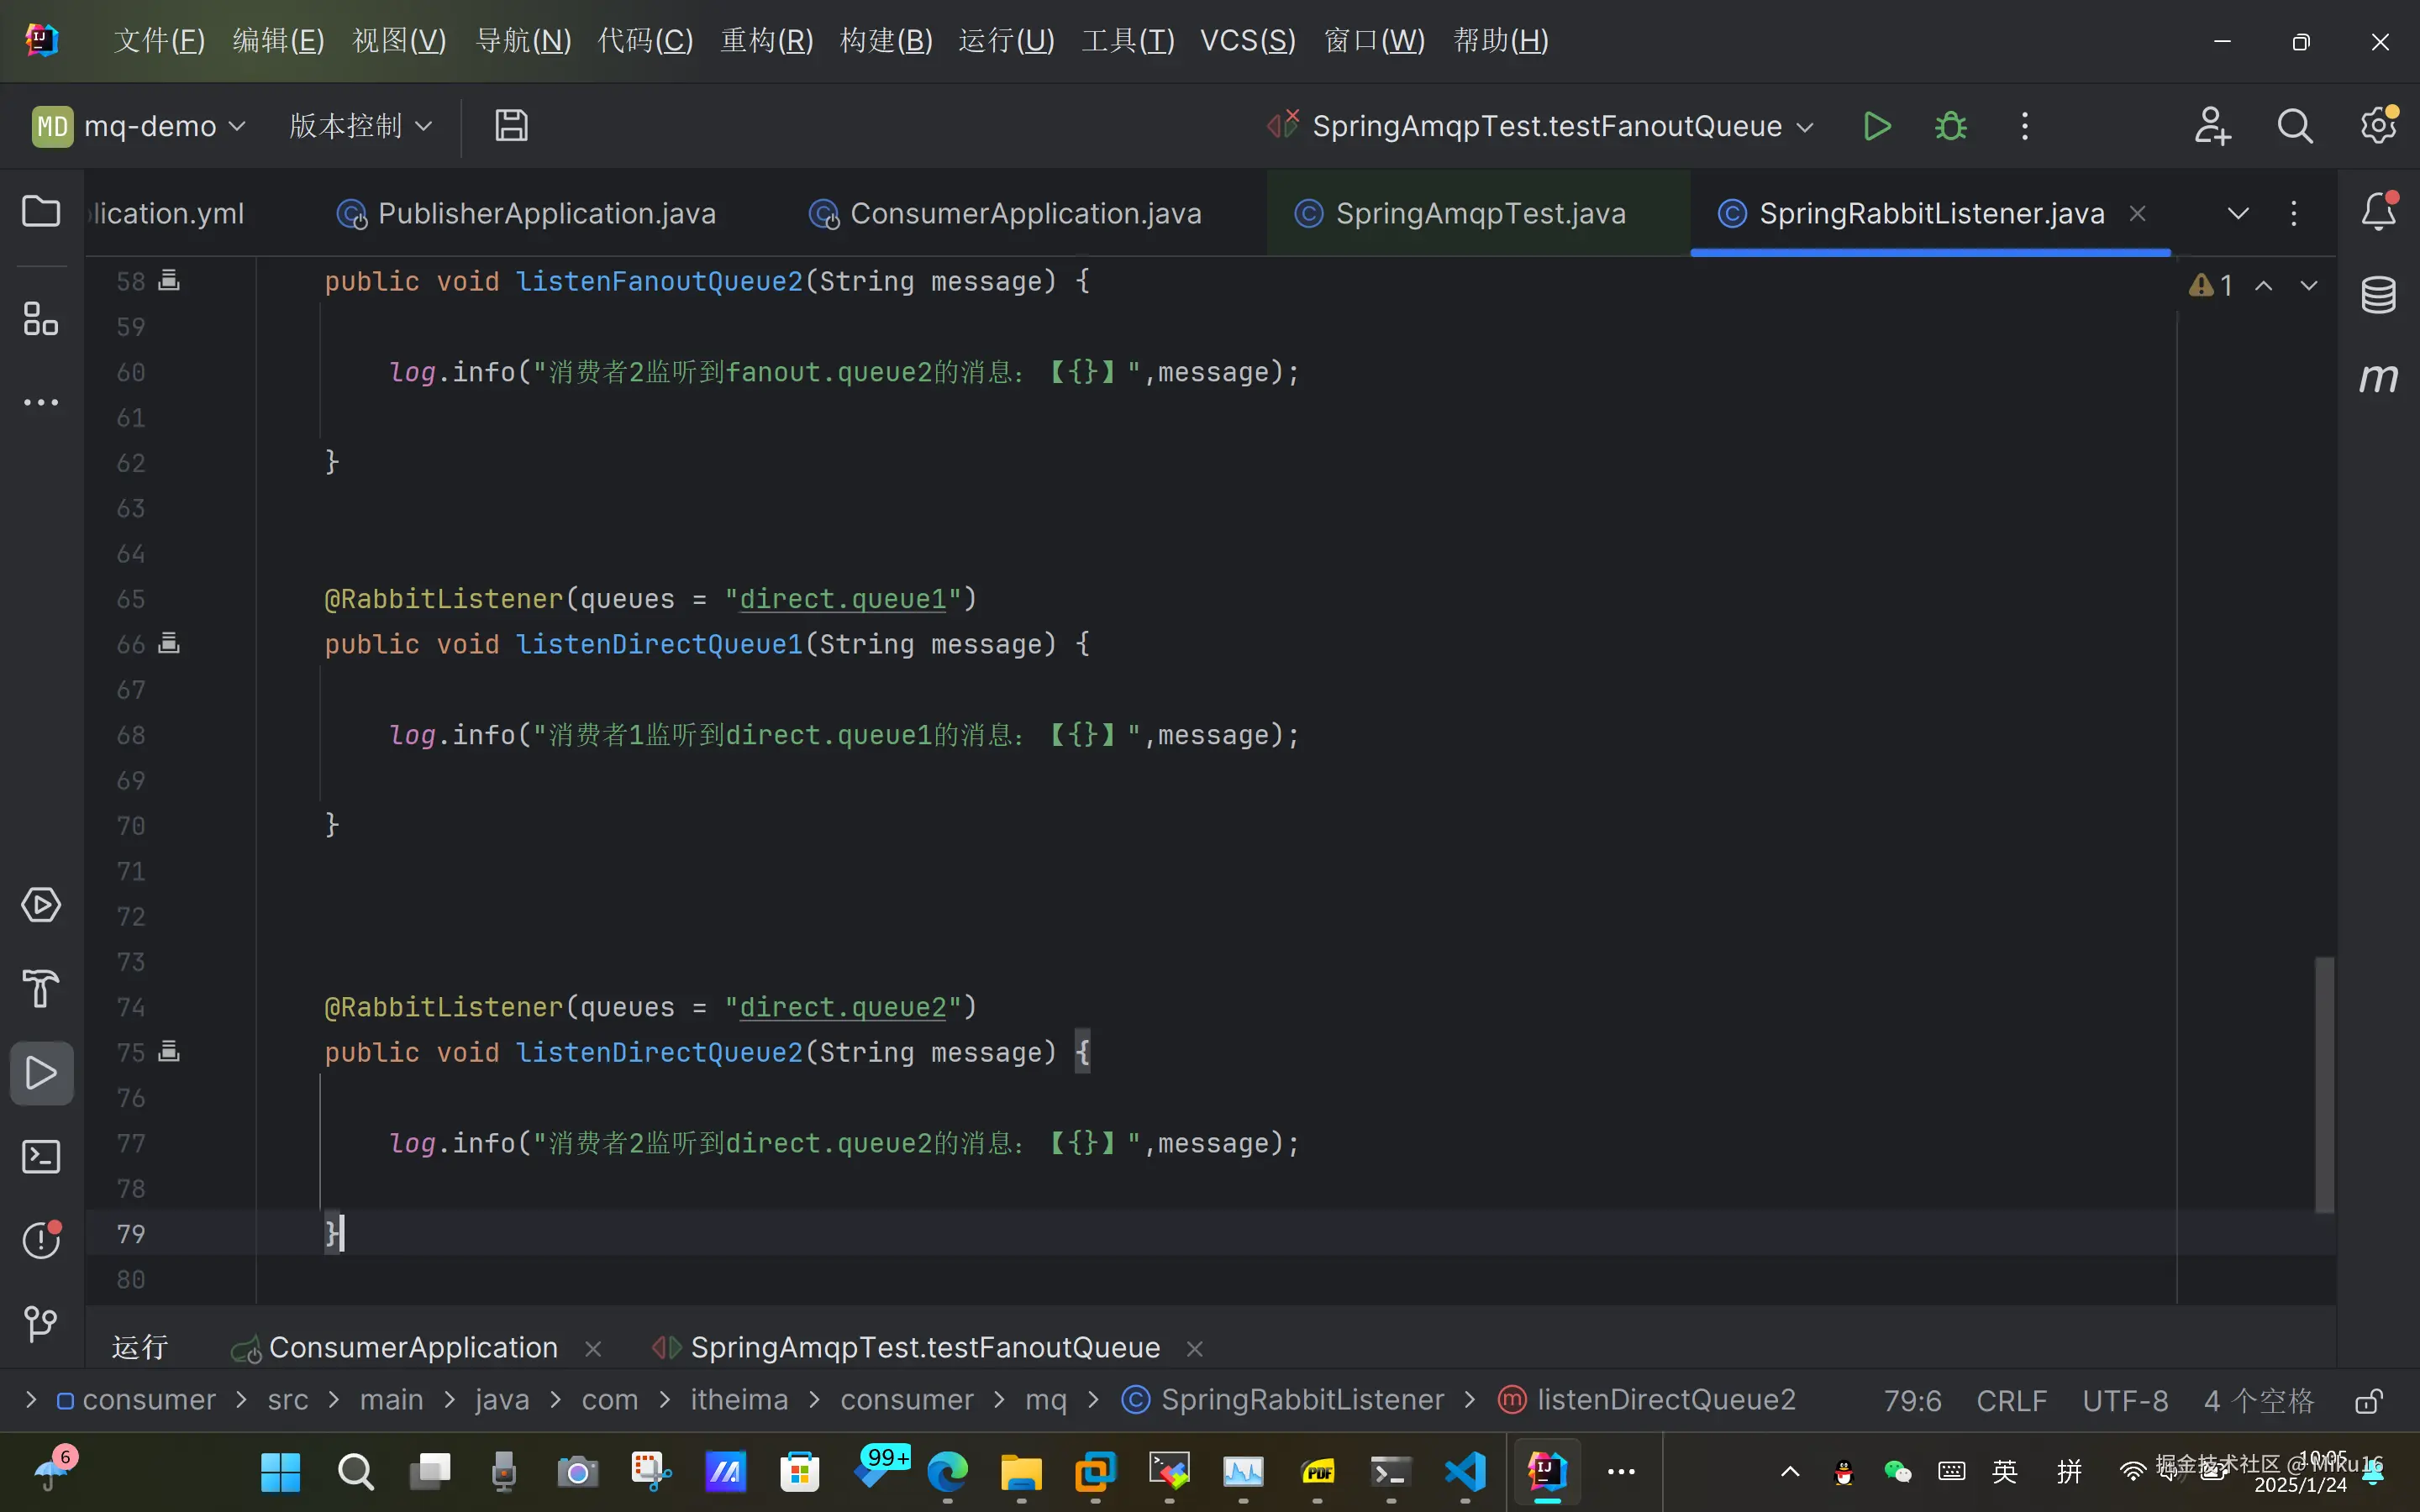
Task: Click SpringRabbitListener in the breadcrumb
Action: [1301, 1400]
